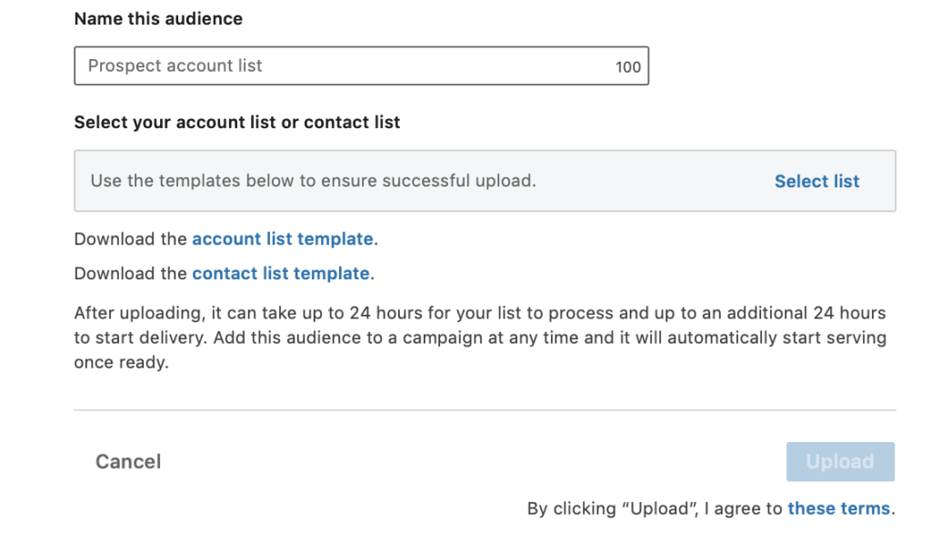Click the horizontal divider above Cancel
This screenshot has width=931, height=544.
(485, 410)
